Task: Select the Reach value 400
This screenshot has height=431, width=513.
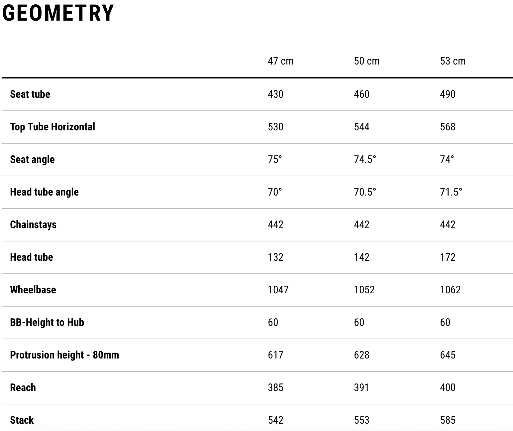Action: click(x=448, y=387)
